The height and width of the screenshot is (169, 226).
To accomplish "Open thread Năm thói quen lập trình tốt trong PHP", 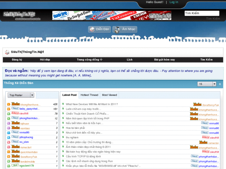I will [87, 118].
